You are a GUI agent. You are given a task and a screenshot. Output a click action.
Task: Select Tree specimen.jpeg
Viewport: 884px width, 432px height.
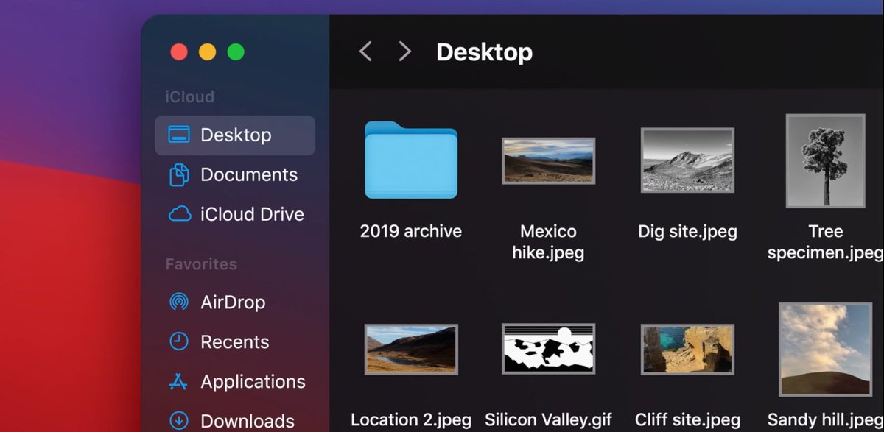825,160
